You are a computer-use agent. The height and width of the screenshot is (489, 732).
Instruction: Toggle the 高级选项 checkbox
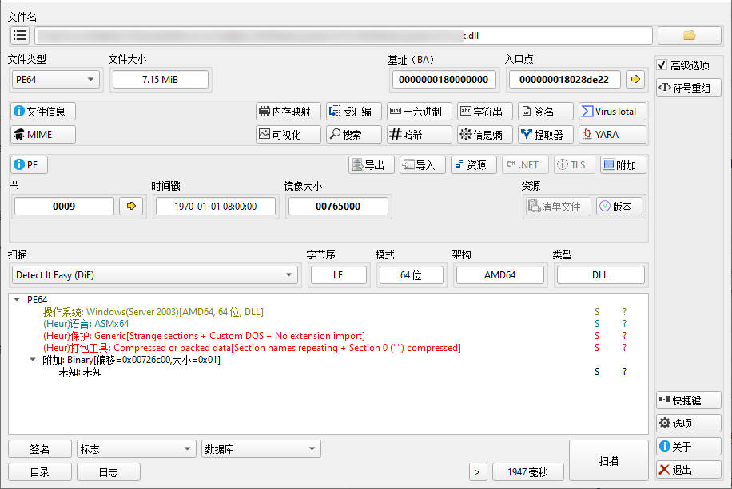[x=660, y=65]
